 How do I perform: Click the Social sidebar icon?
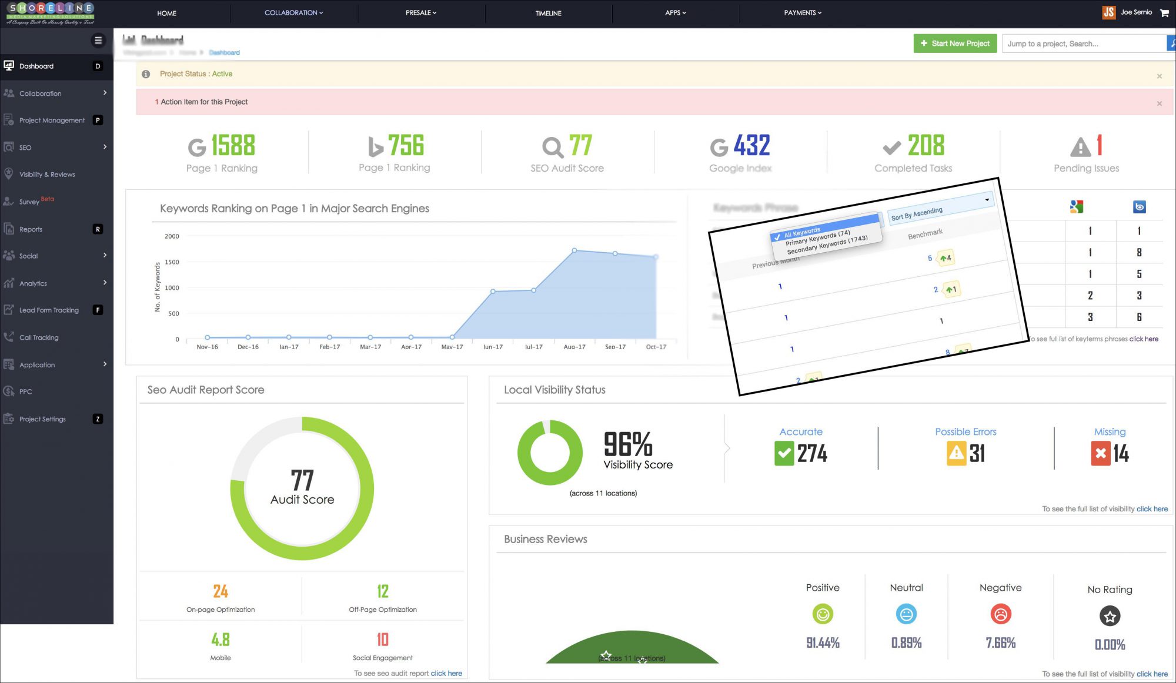[x=9, y=256]
